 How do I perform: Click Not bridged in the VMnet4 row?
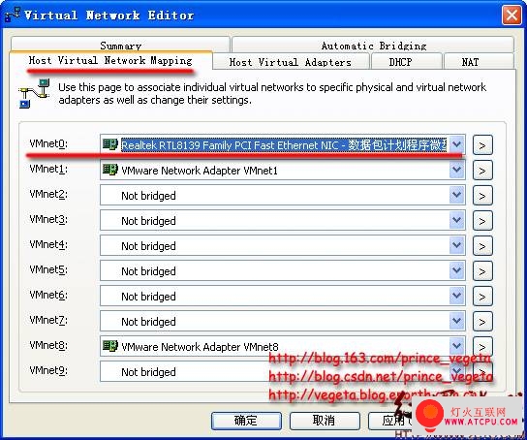148,246
